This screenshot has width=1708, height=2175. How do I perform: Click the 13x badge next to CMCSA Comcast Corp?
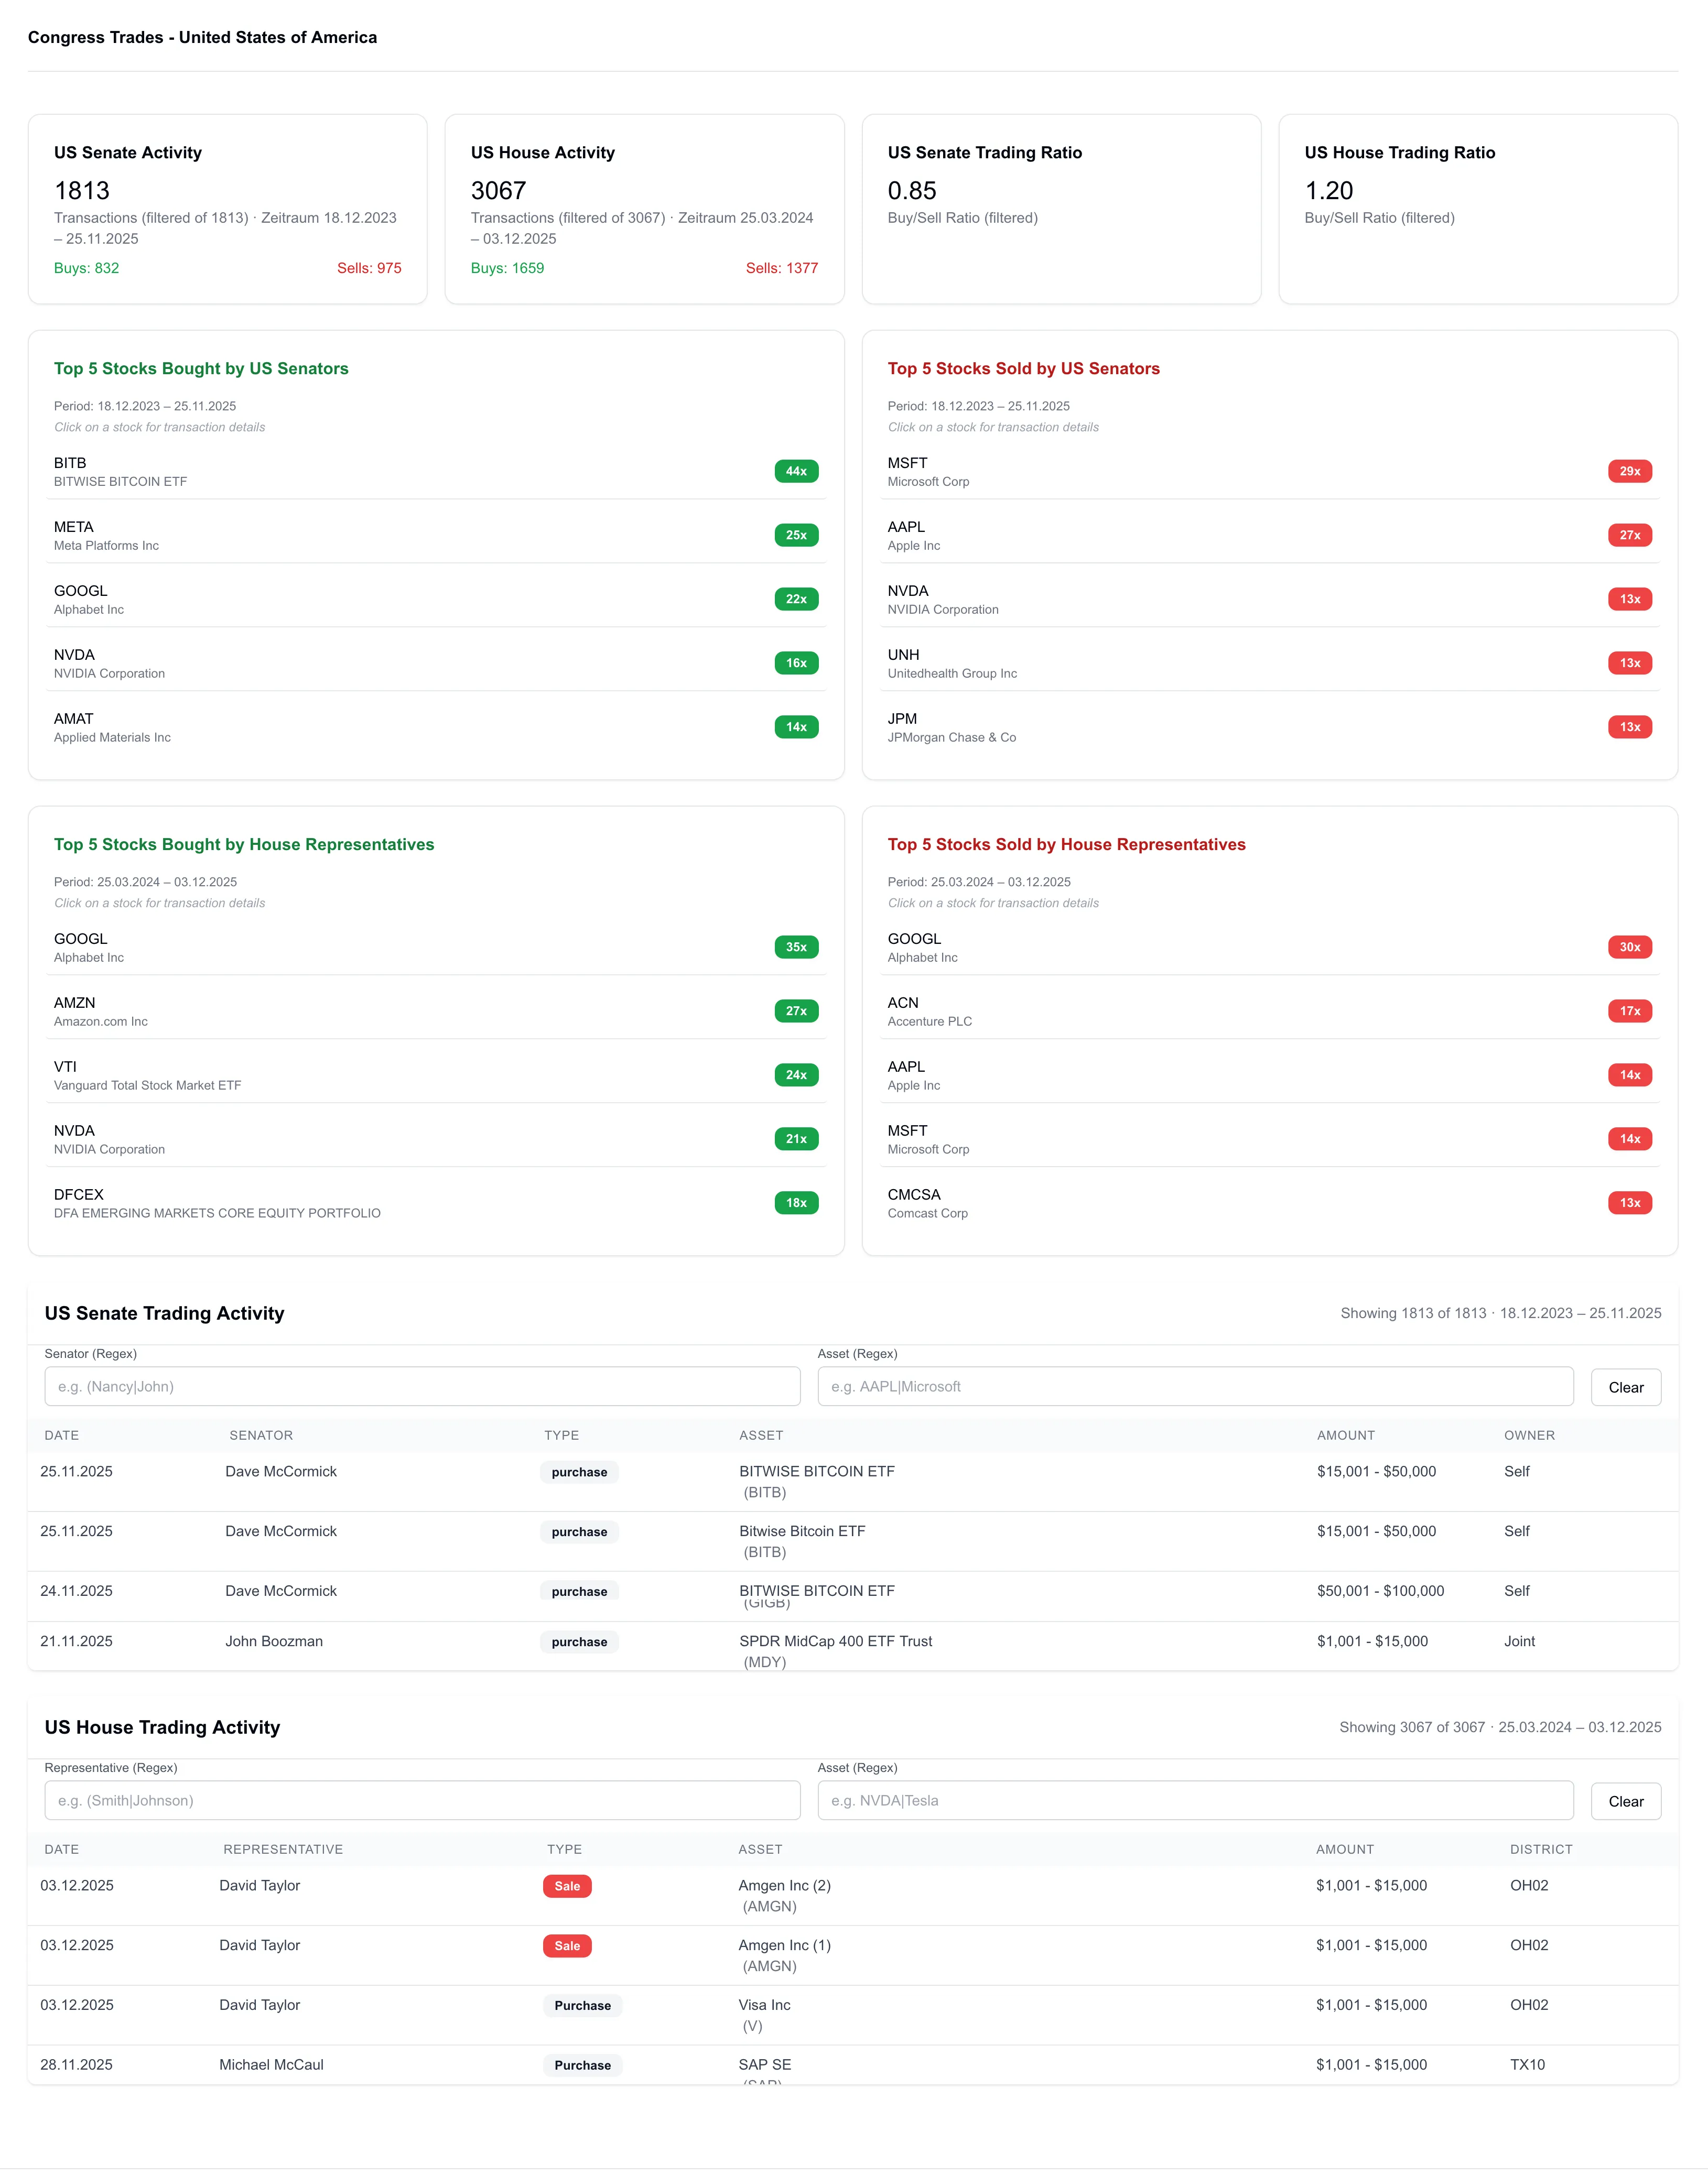pos(1630,1202)
